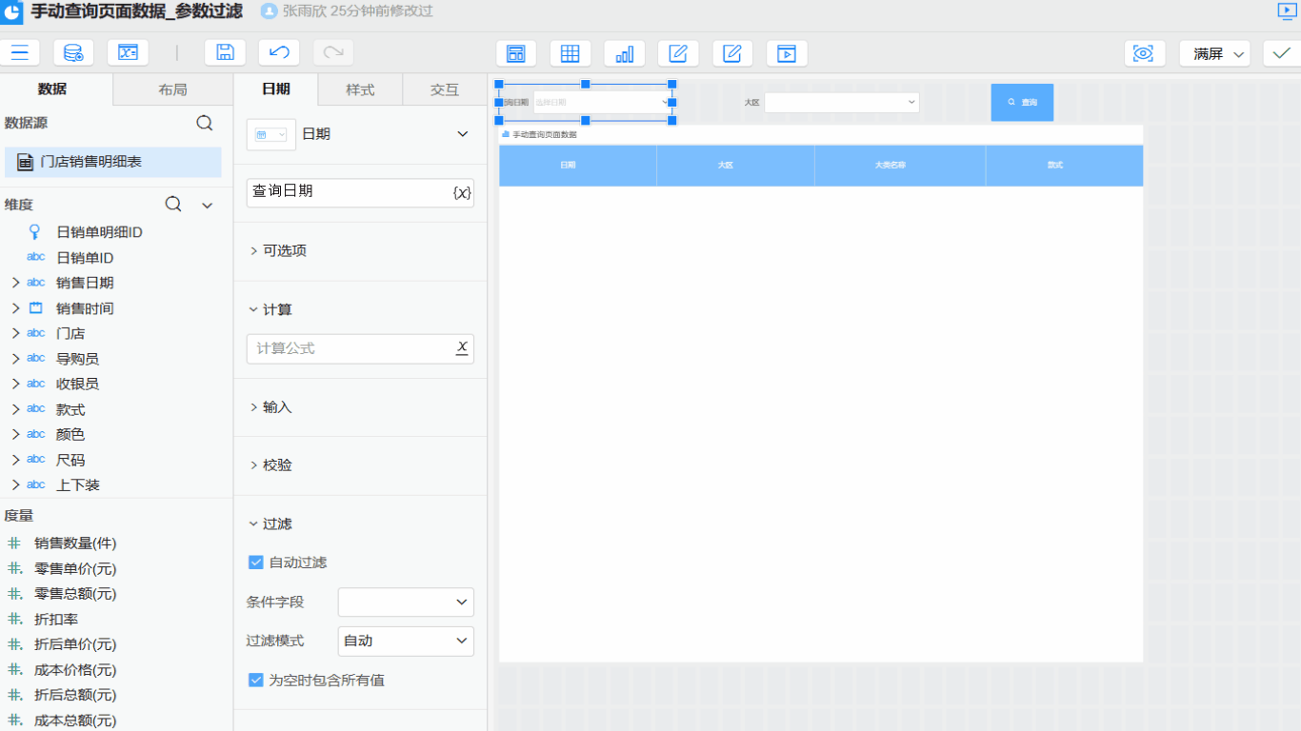The width and height of the screenshot is (1301, 731).
Task: Uncheck the 自动过滤 checkbox
Action: [x=255, y=563]
